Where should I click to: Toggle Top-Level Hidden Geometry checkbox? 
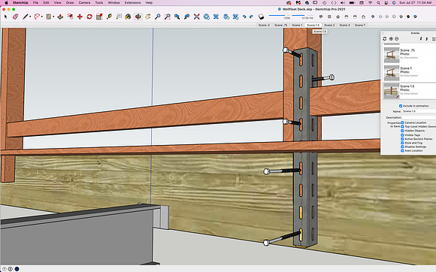click(x=402, y=126)
